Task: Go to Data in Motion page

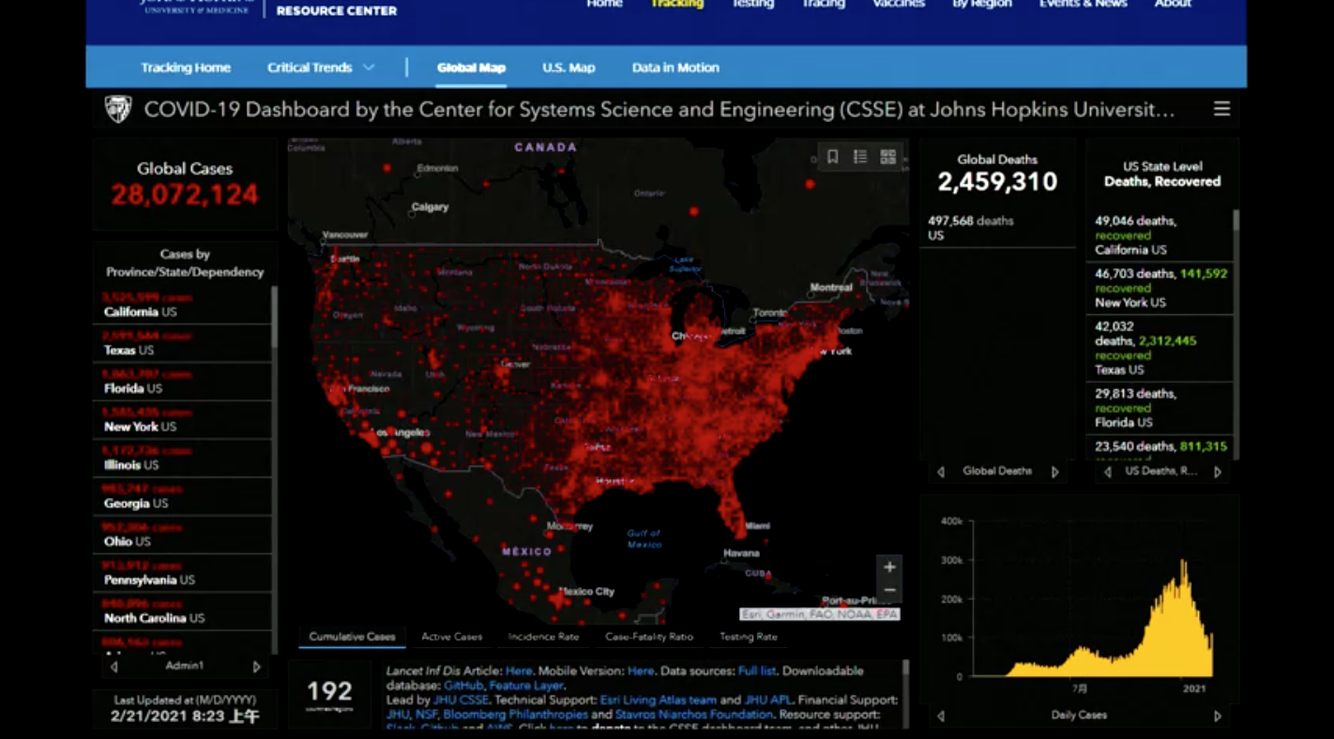Action: click(x=675, y=68)
